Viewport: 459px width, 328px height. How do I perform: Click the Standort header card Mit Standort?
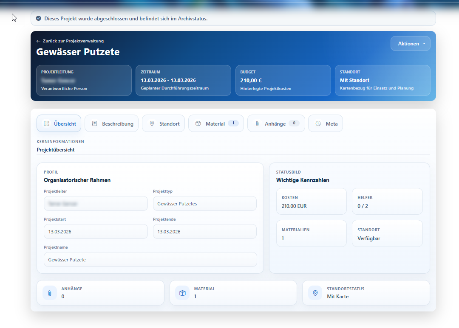(382, 80)
